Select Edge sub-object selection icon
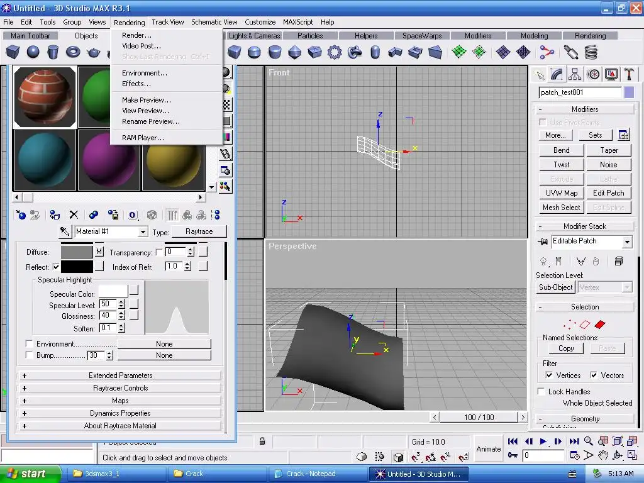Screen dimensions: 644x483 [x=585, y=325]
